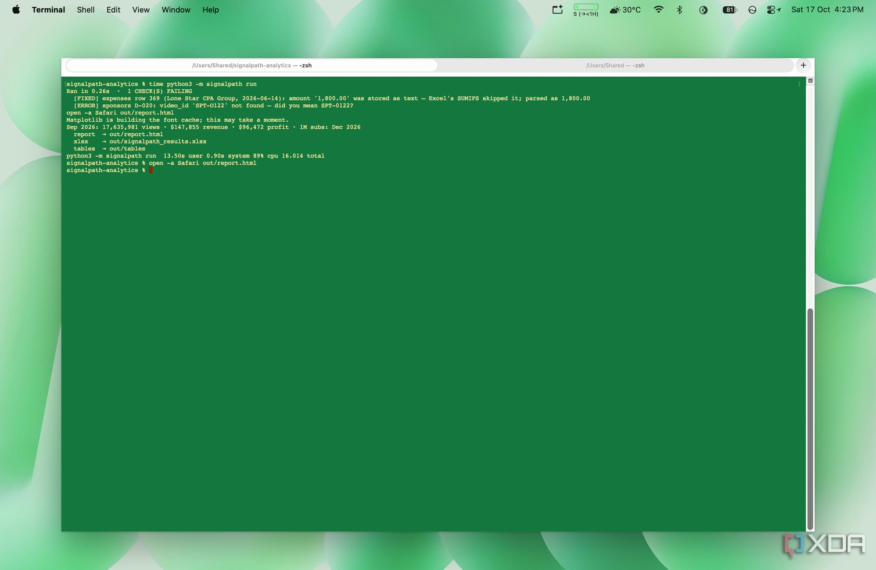Add a new terminal tab with plus button
The height and width of the screenshot is (570, 876).
[804, 66]
